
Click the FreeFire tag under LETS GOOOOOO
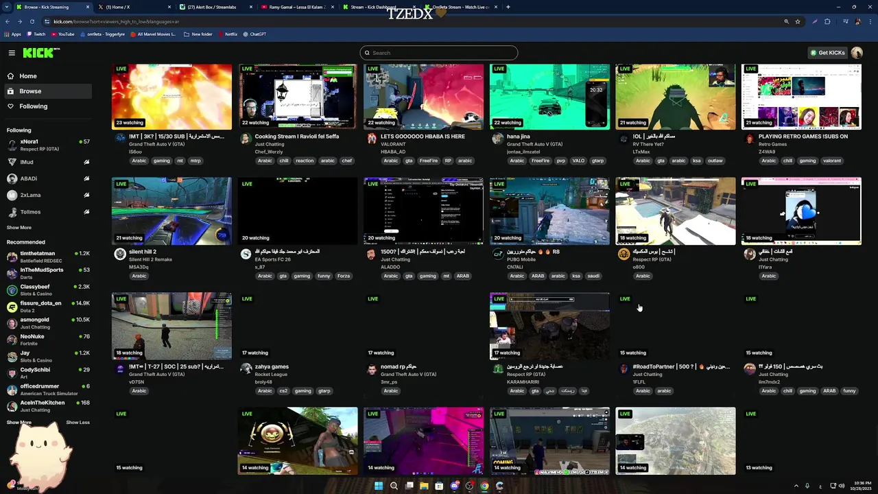coord(429,161)
